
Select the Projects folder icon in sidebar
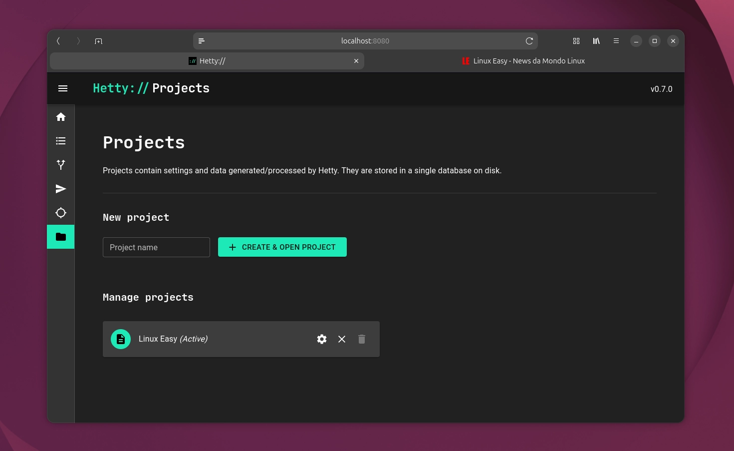click(x=61, y=237)
